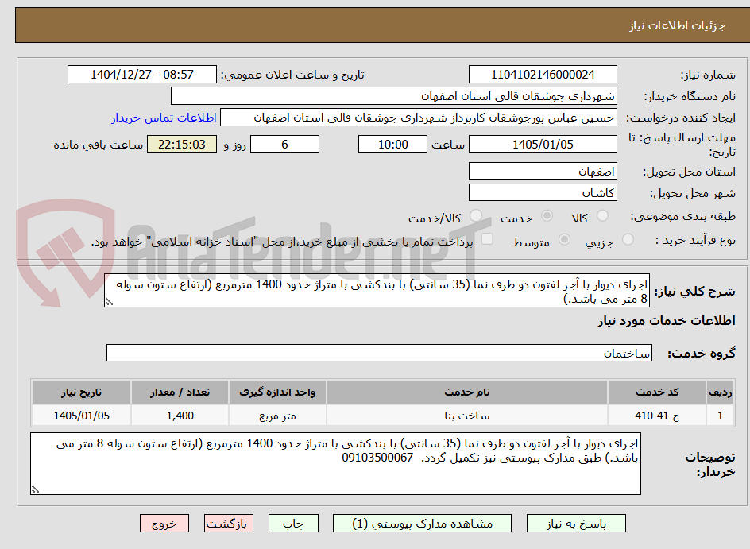Click the خروج exit button

click(164, 524)
